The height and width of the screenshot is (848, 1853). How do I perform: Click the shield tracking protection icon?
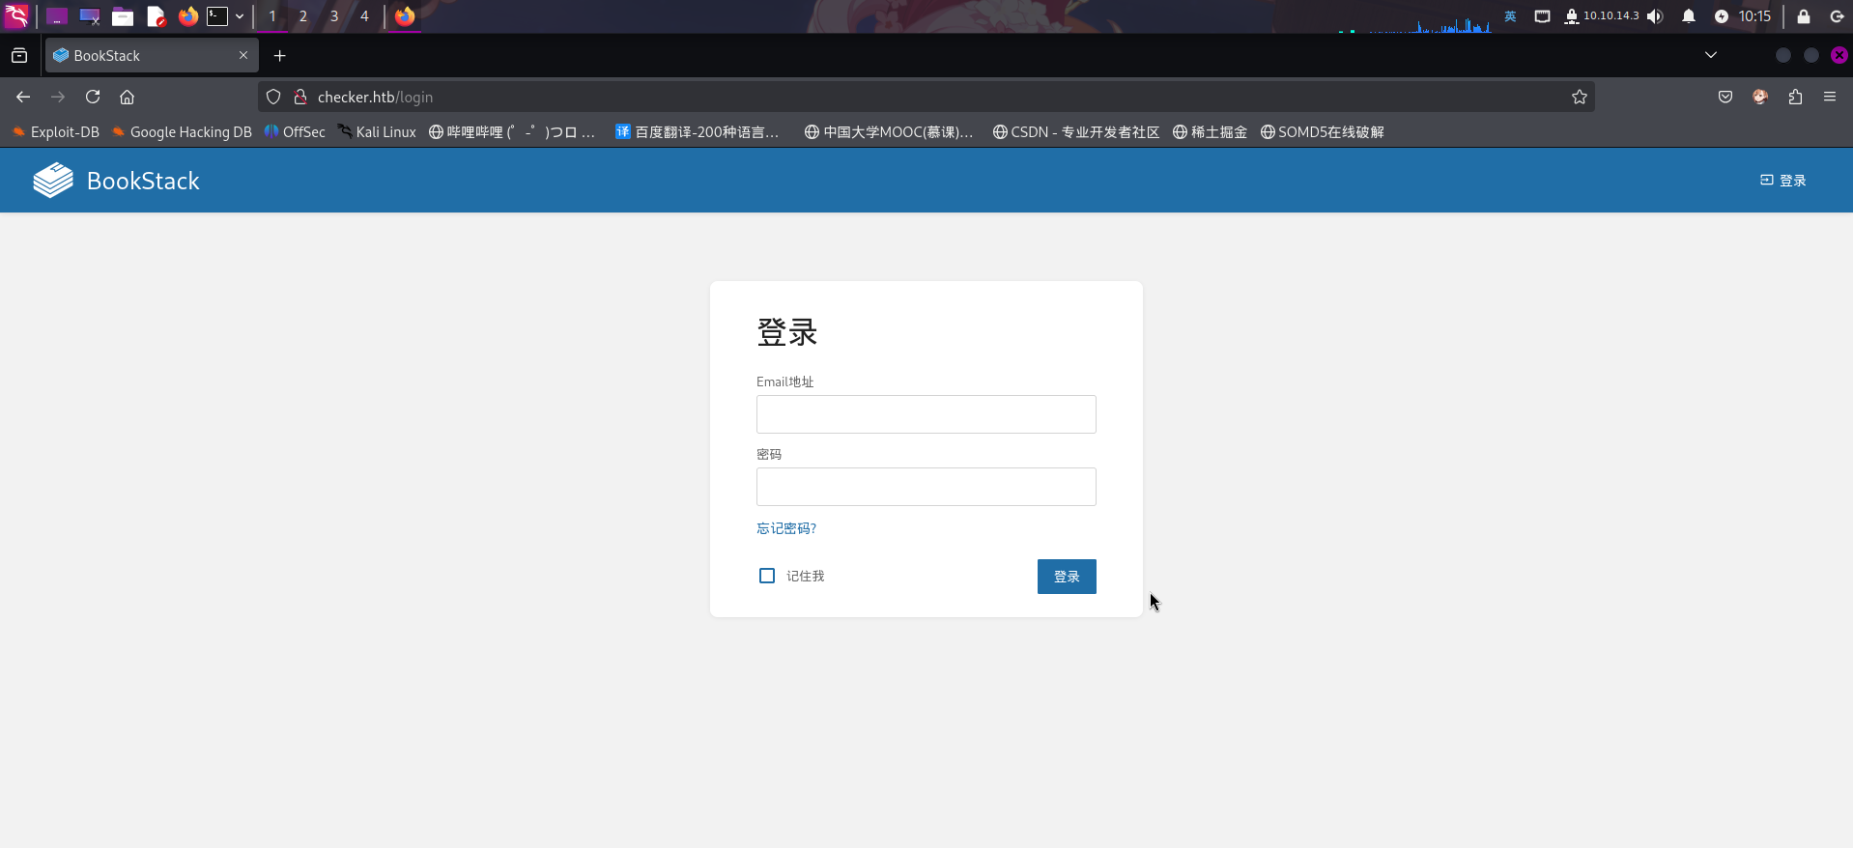tap(273, 97)
